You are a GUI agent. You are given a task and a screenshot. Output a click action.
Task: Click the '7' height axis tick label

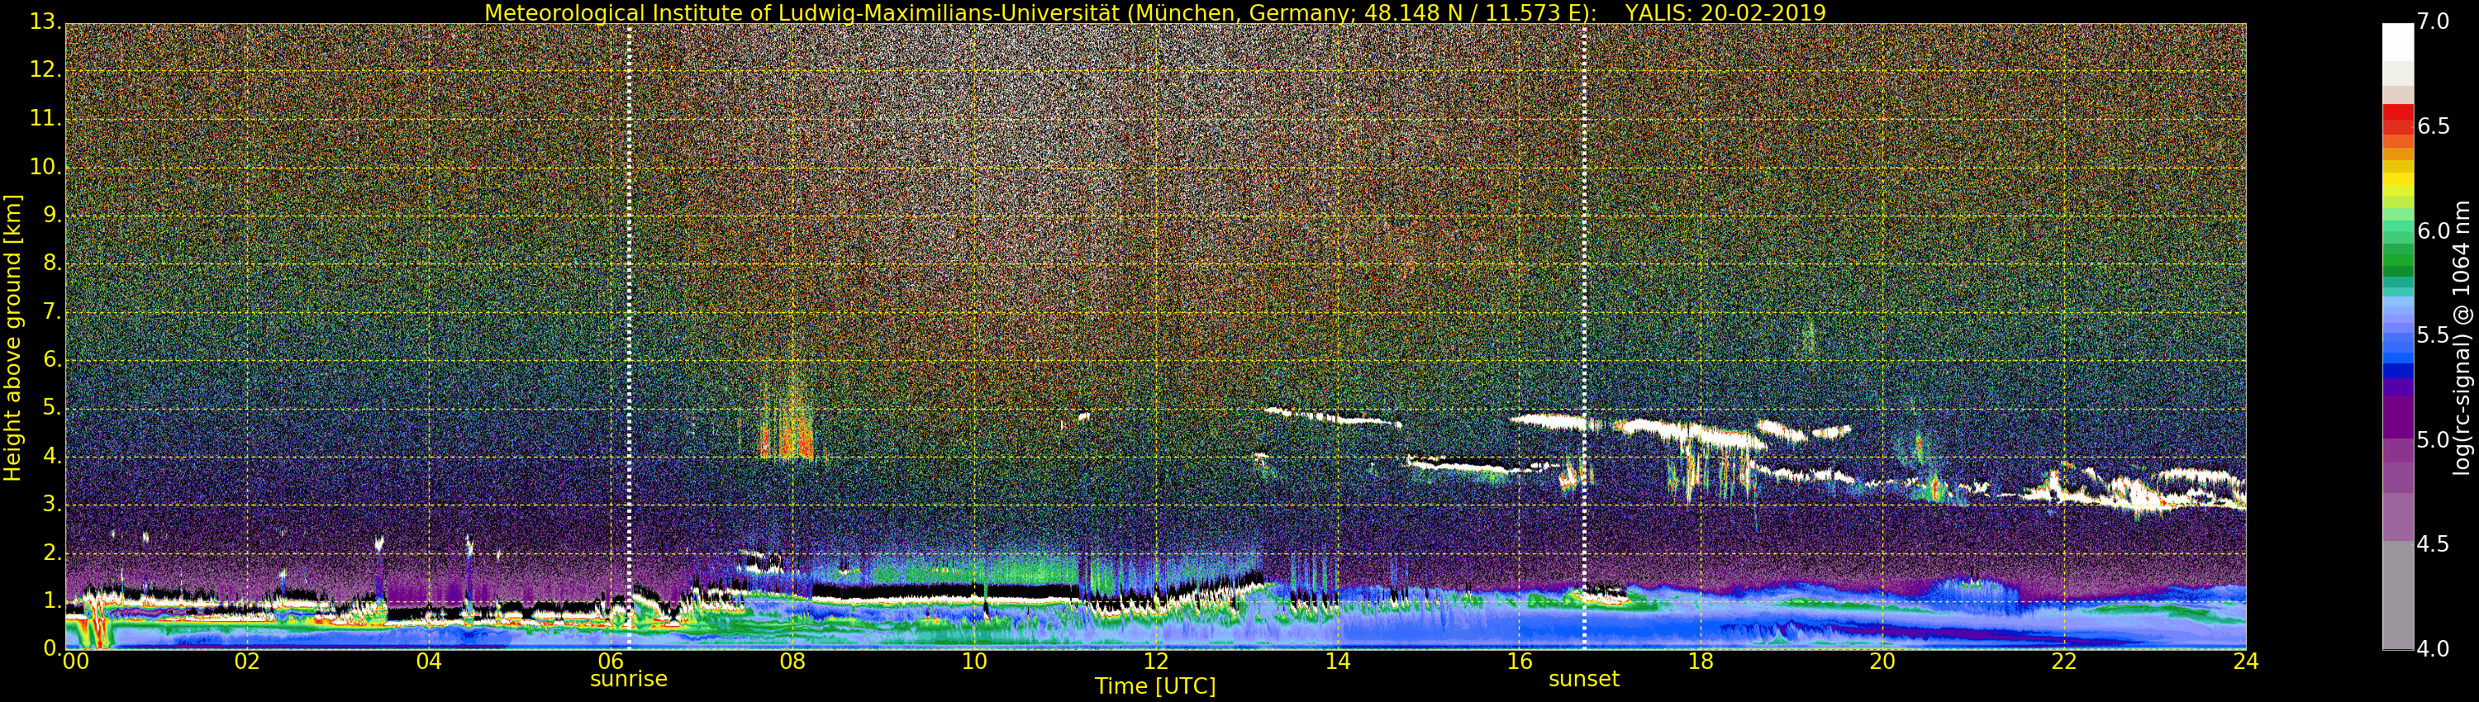coord(53,311)
